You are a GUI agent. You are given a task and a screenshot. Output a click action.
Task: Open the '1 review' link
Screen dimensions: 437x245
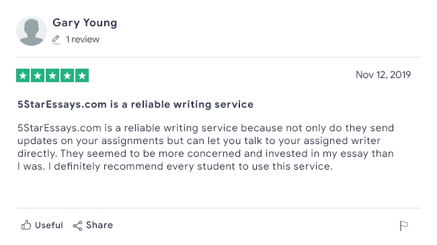tap(83, 39)
